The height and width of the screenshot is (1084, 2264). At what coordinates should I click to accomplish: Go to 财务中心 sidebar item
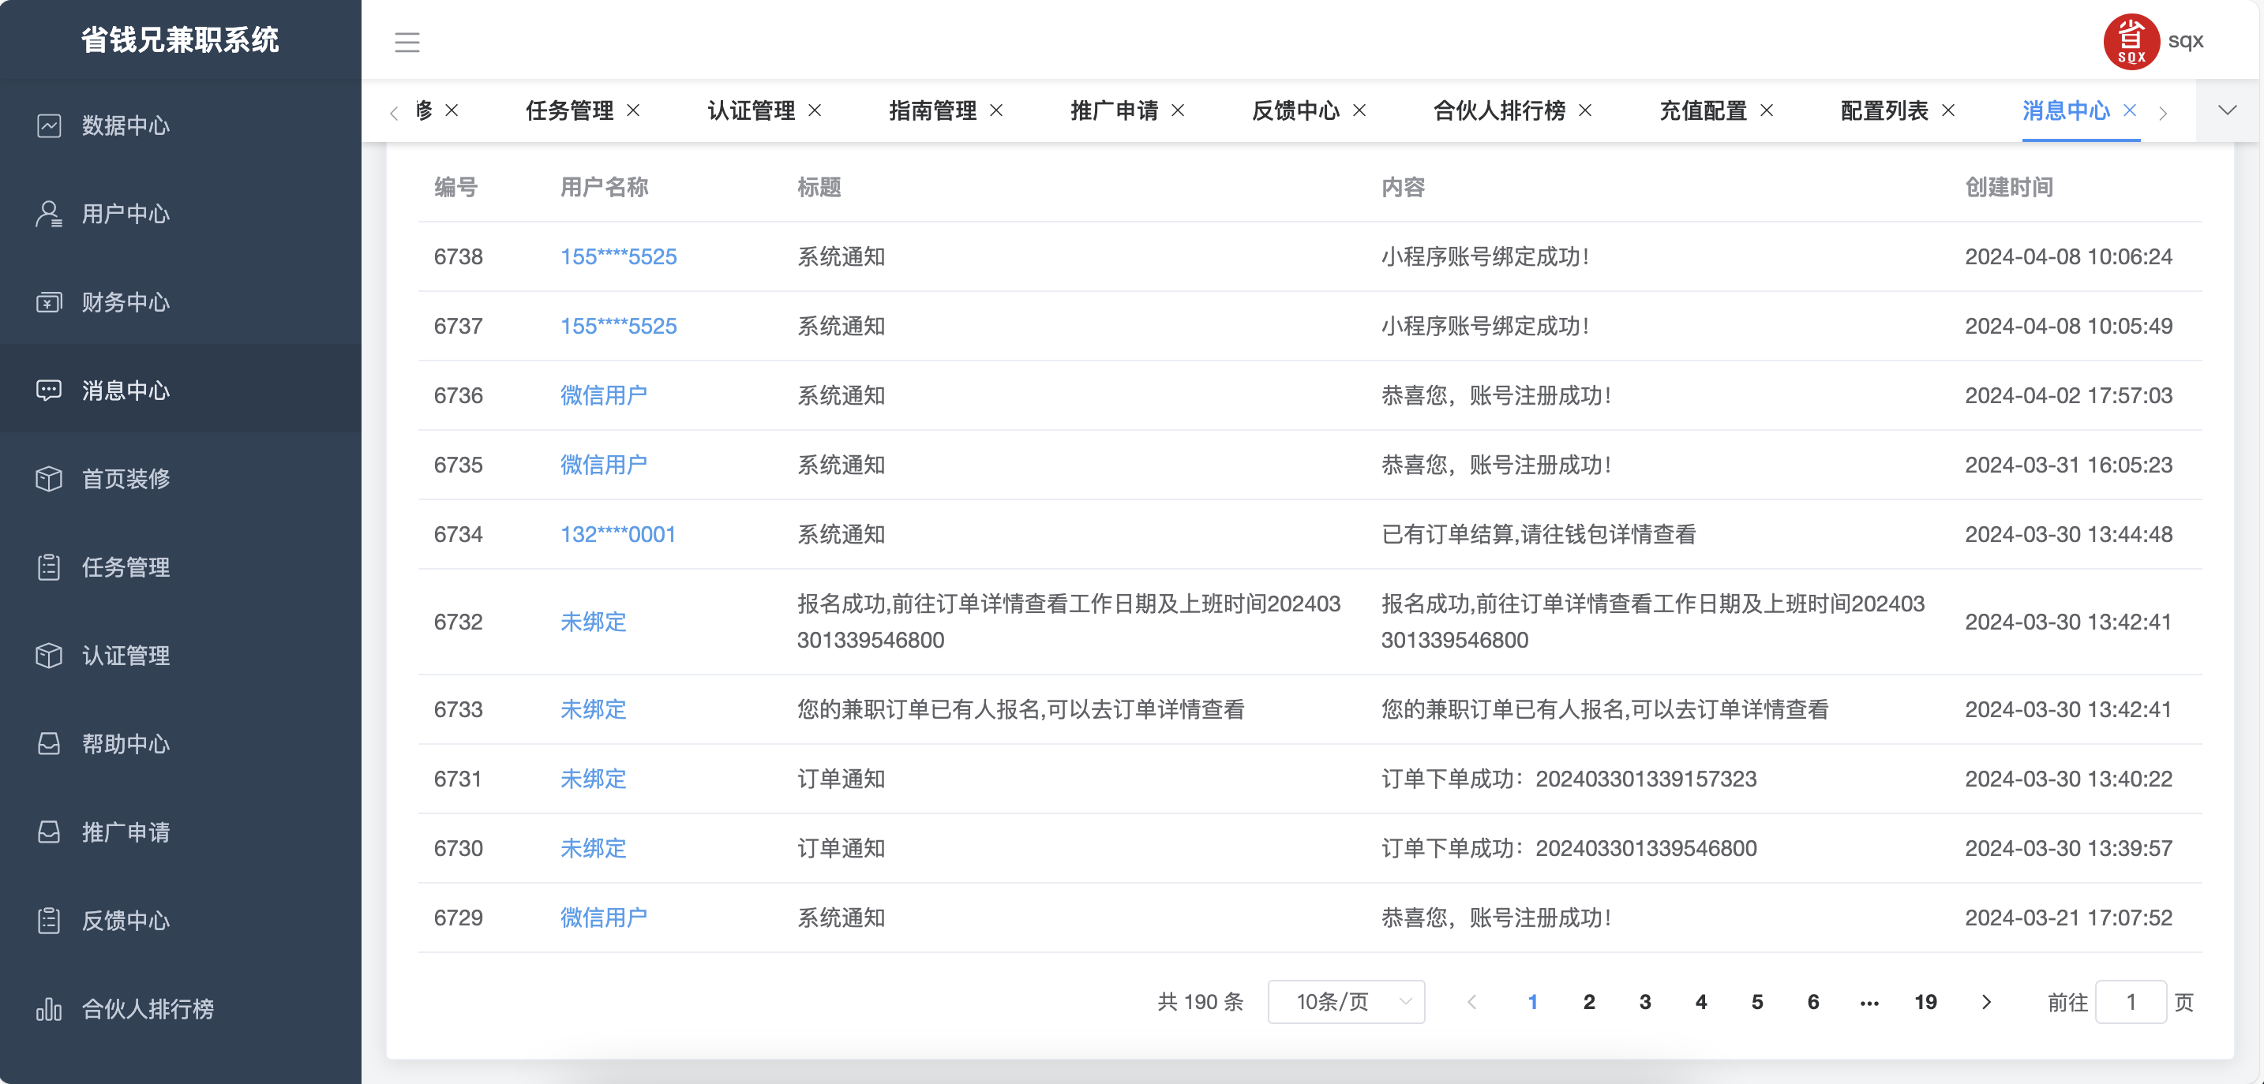(125, 302)
